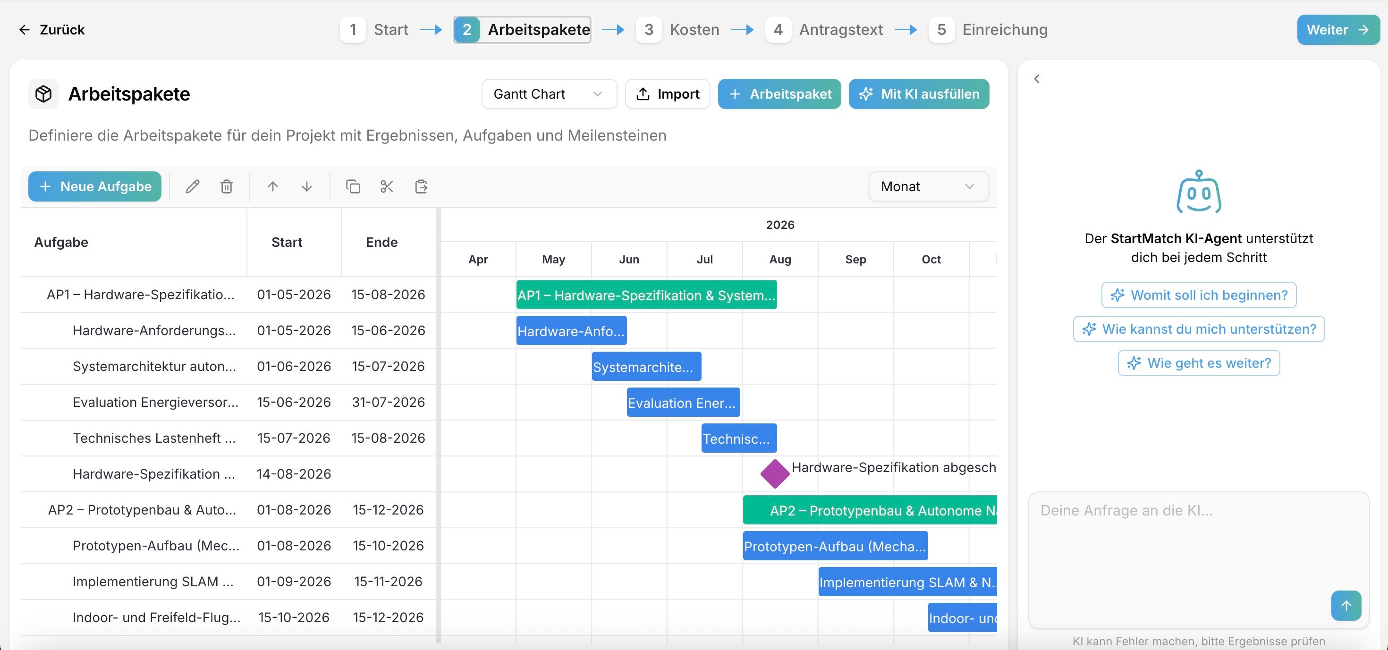
Task: Click the green AP1 Hardware-Spezifikation Gantt bar
Action: click(646, 295)
